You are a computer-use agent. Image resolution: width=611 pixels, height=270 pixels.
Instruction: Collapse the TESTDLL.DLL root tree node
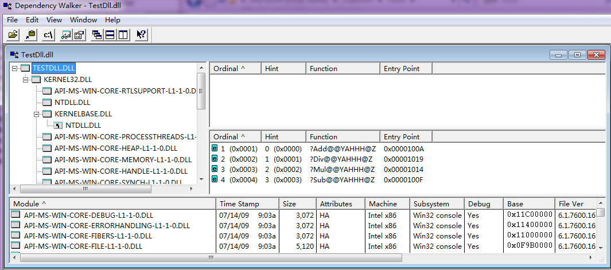coord(15,68)
